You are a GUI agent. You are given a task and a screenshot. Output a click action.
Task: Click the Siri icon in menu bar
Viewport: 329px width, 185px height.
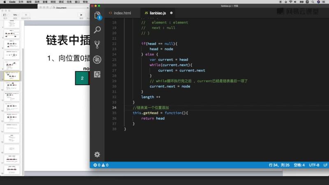318,2
